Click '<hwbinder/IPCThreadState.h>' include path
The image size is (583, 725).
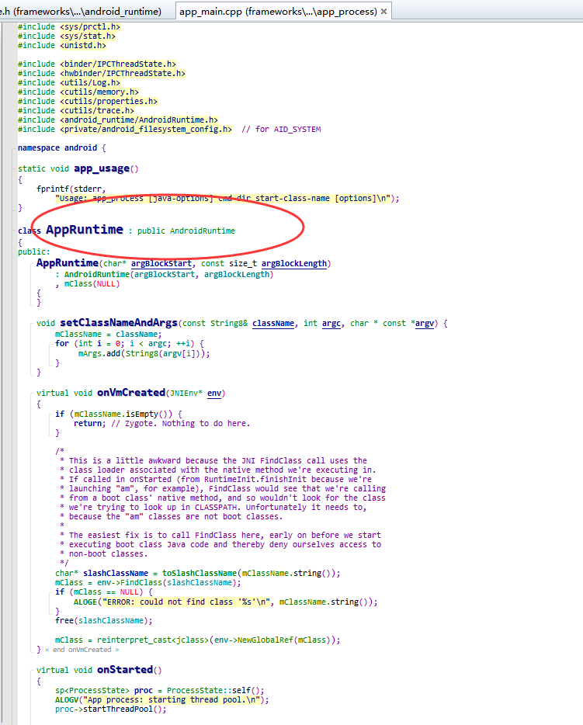point(123,73)
